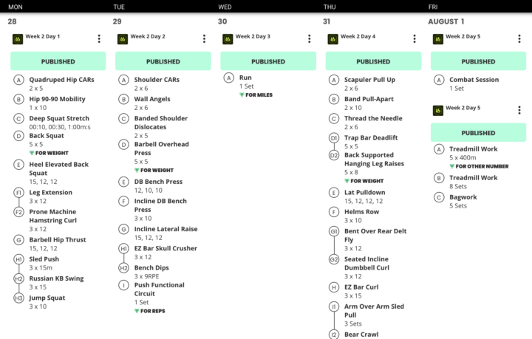Click the Published badge on Wednesday's workout

pos(268,61)
